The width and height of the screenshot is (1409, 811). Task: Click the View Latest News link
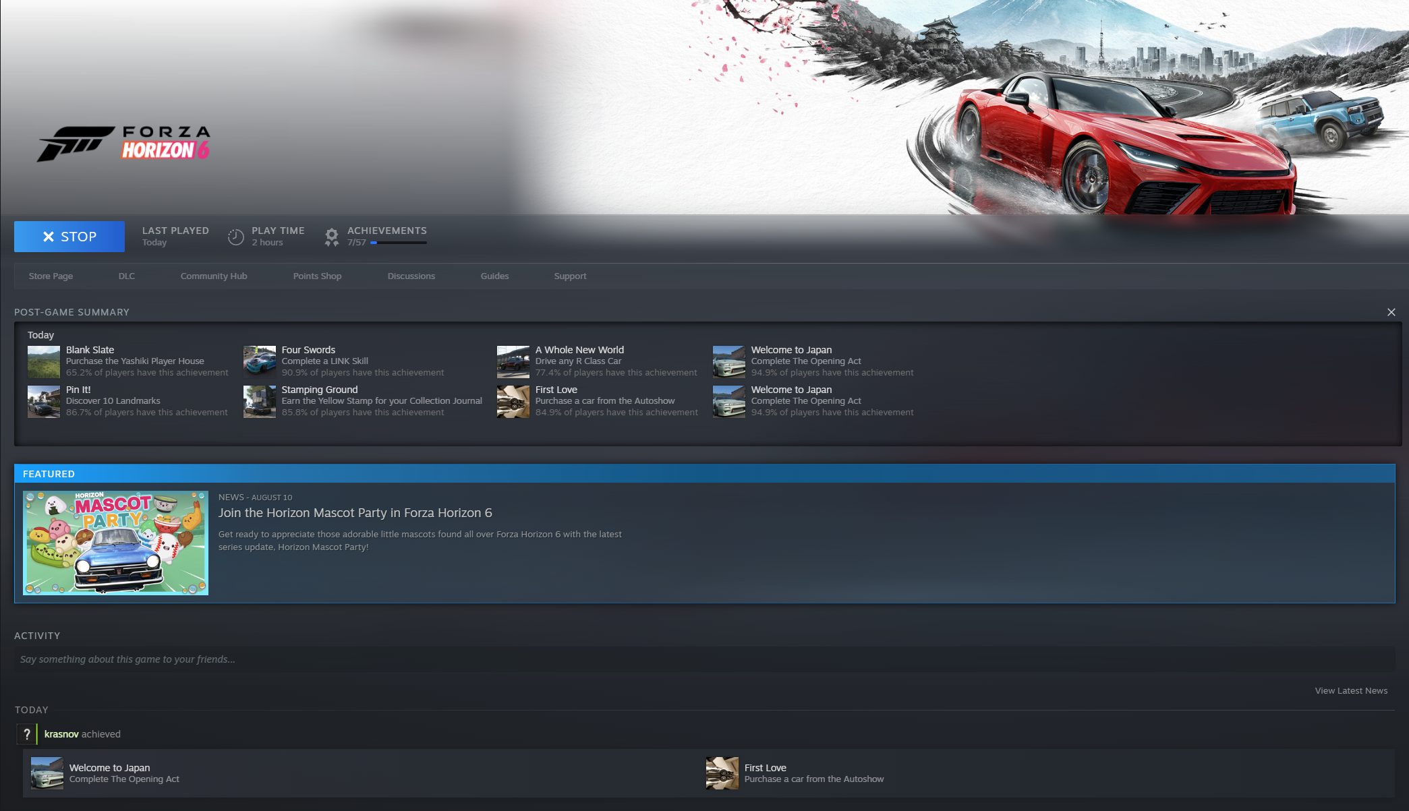point(1351,691)
